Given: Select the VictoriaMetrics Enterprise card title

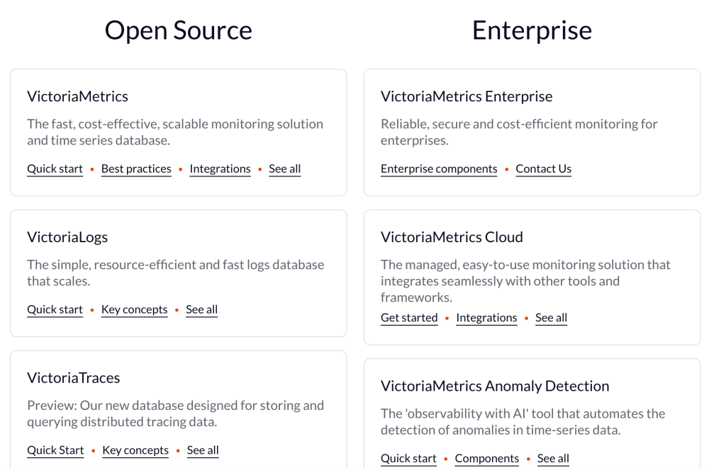Looking at the screenshot, I should pyautogui.click(x=467, y=96).
